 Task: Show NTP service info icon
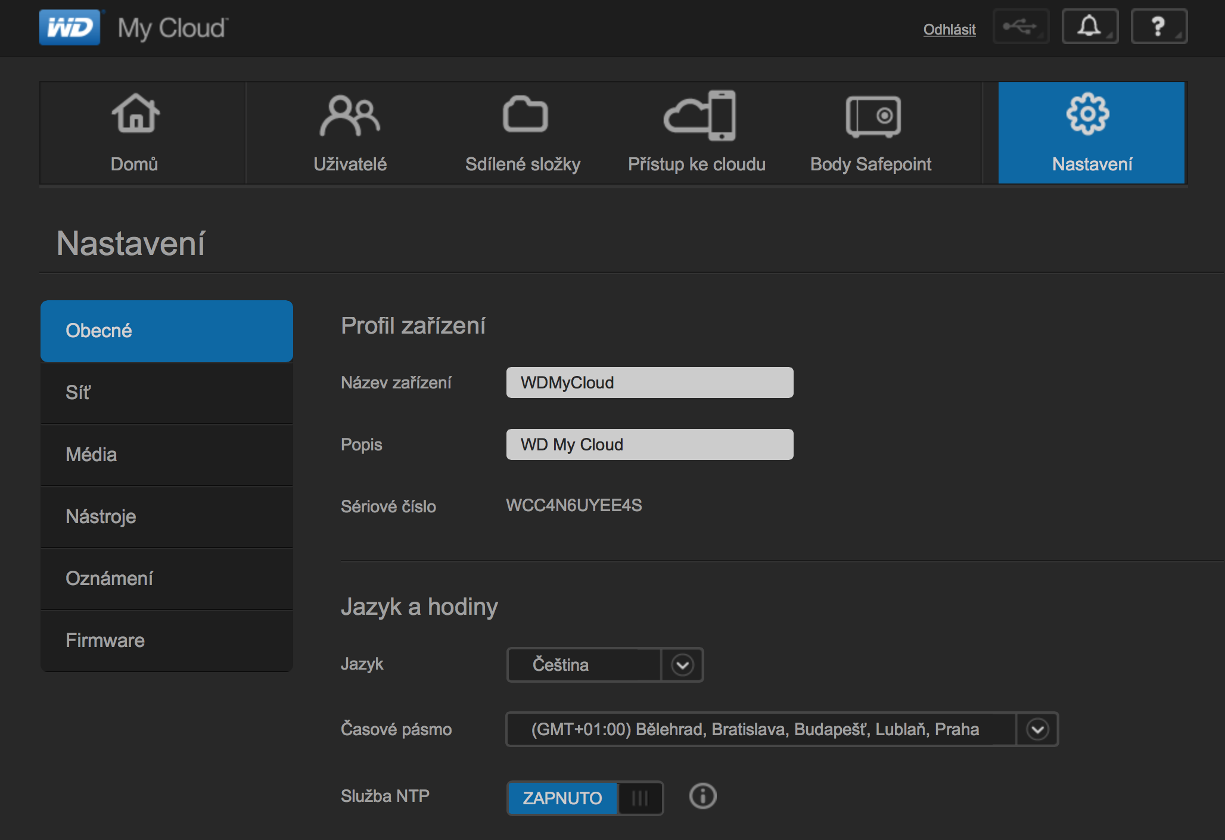coord(702,796)
